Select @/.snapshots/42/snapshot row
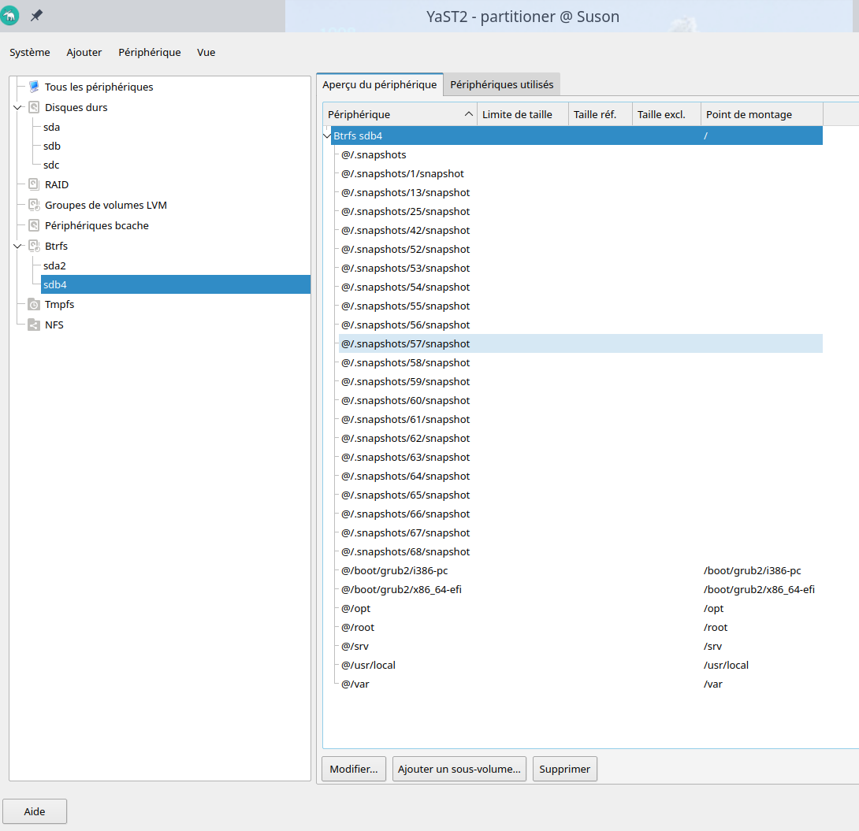 (581, 231)
